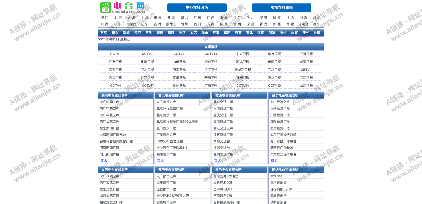Image resolution: width=422 pixels, height=204 pixels.
Task: Open the CCTV13 live TV link
Action: 211,54
